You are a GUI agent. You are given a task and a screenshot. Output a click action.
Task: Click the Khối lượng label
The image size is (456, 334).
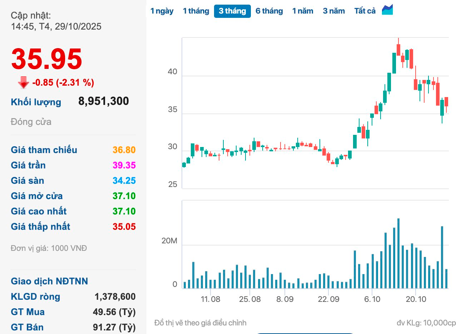36,102
